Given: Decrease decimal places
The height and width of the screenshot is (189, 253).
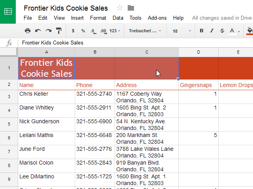Looking at the screenshot, I should tap(93, 31).
